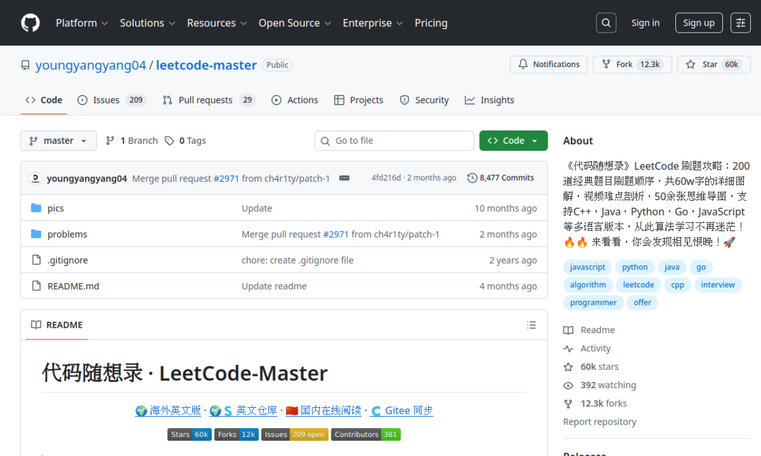Screen dimensions: 761x456
Task: Open the README outline list icon
Action: tap(531, 325)
